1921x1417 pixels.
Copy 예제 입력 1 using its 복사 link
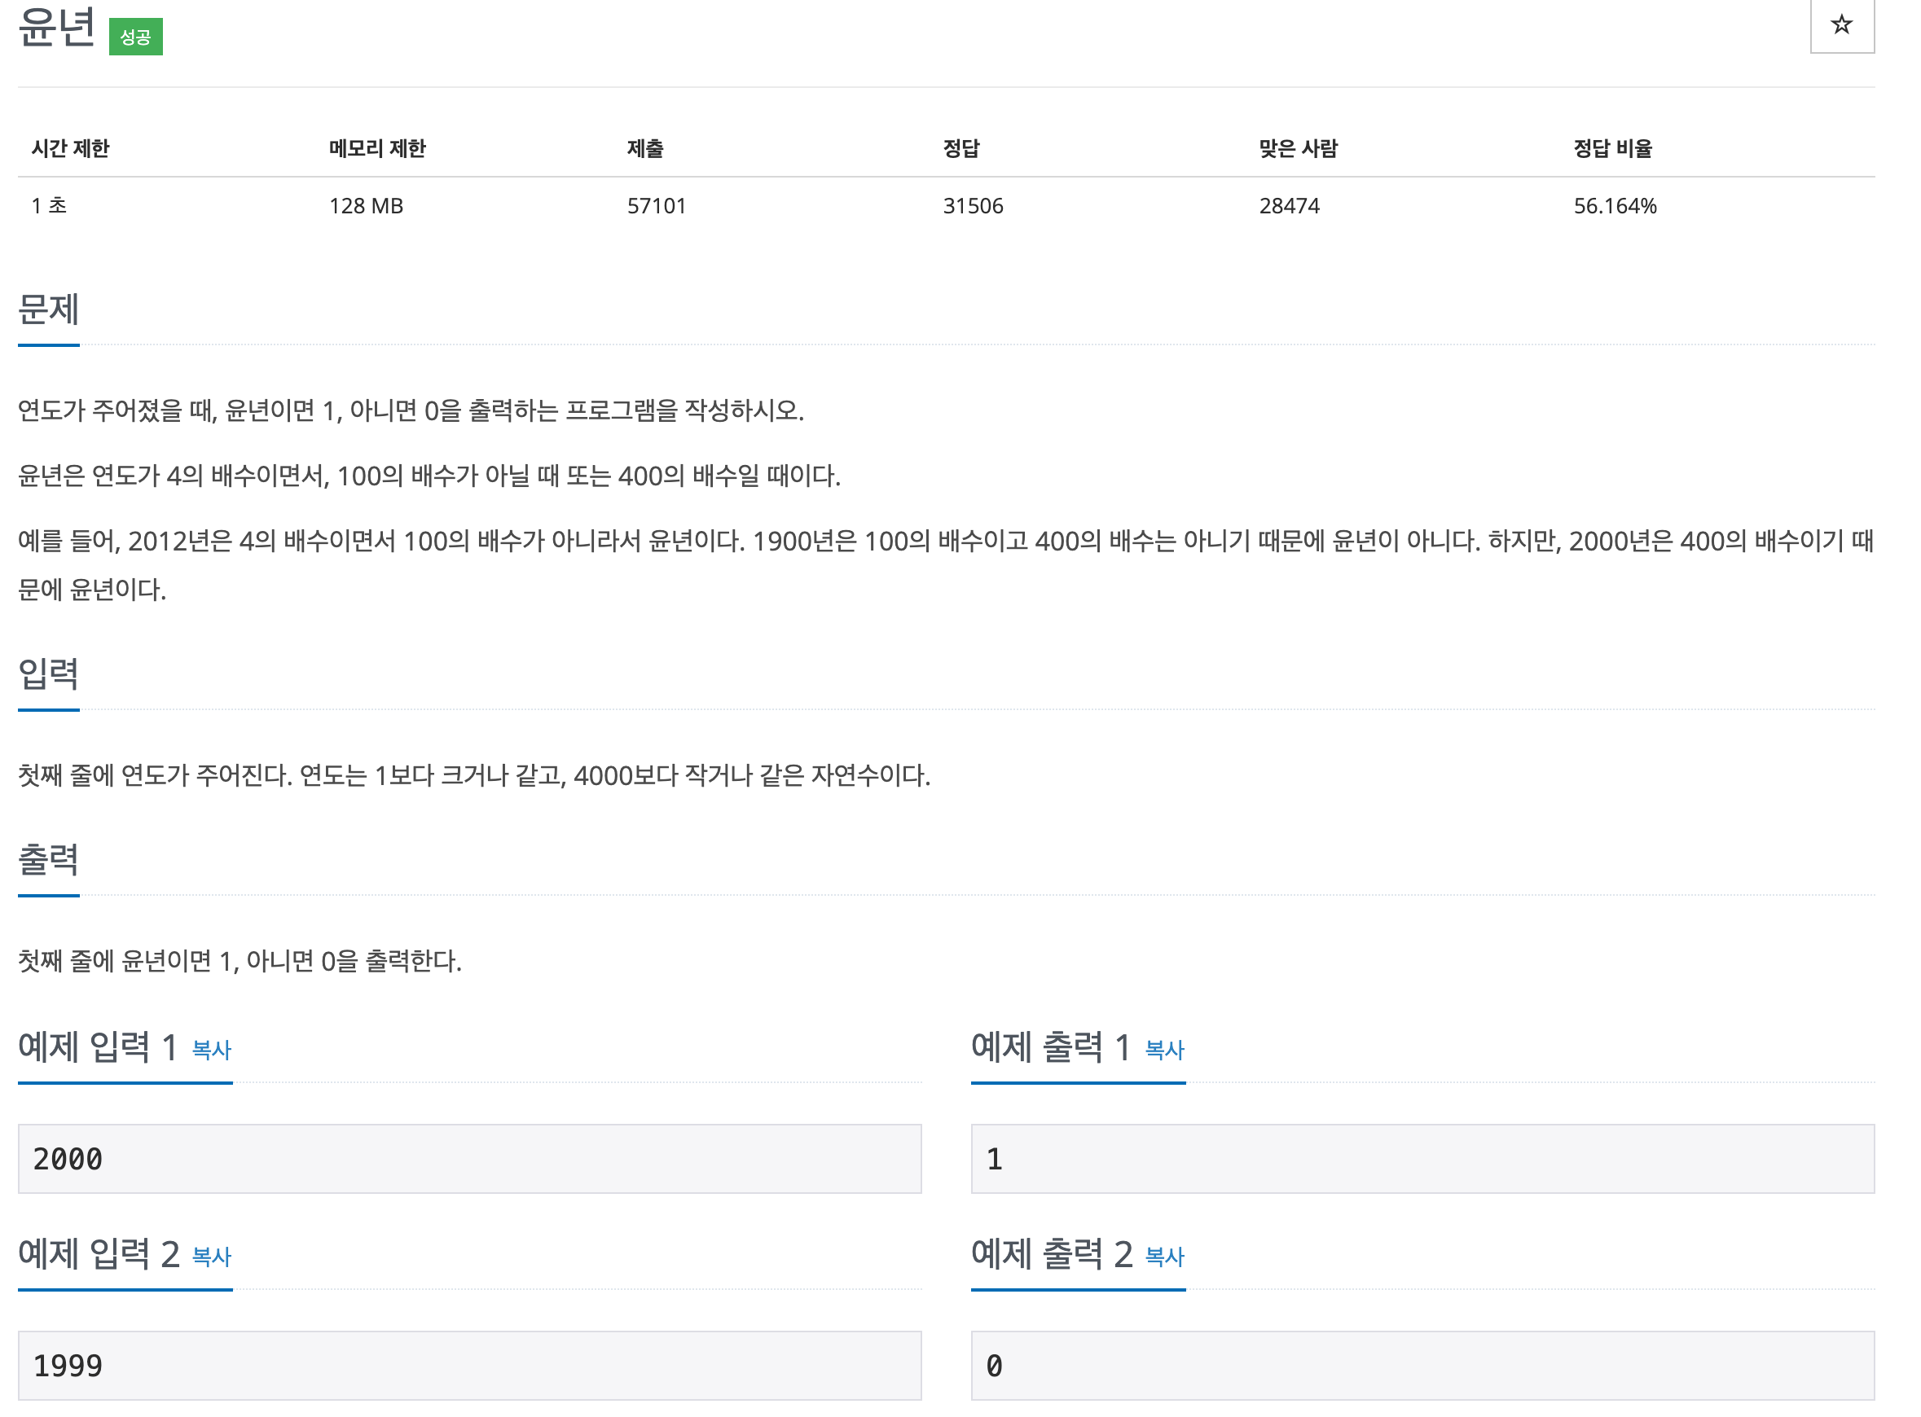[211, 1050]
